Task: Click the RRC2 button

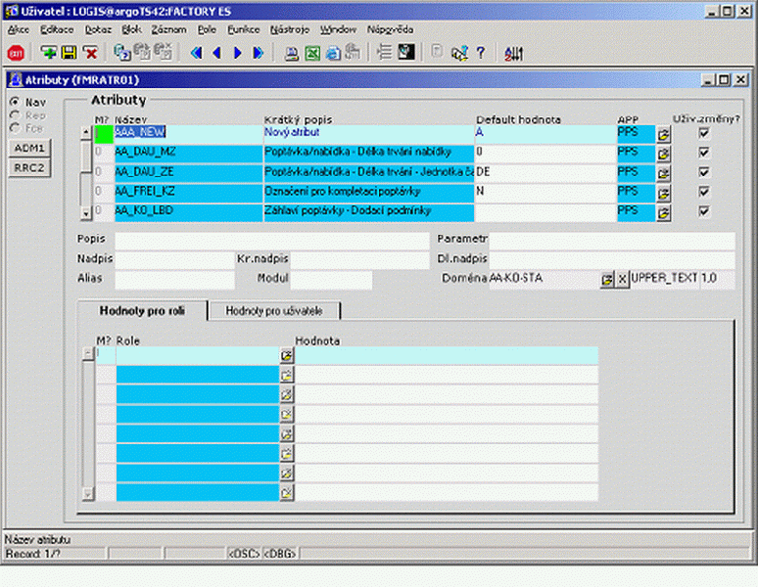Action: pyautogui.click(x=29, y=168)
